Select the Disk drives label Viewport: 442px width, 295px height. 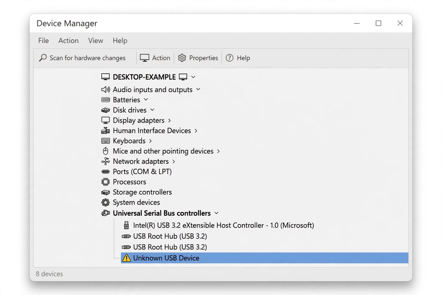point(130,110)
